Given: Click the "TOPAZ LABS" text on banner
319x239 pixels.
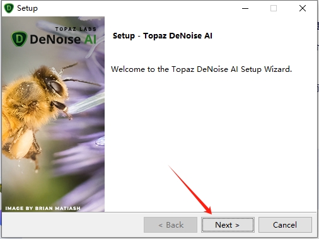Looking at the screenshot, I should 76,29.
